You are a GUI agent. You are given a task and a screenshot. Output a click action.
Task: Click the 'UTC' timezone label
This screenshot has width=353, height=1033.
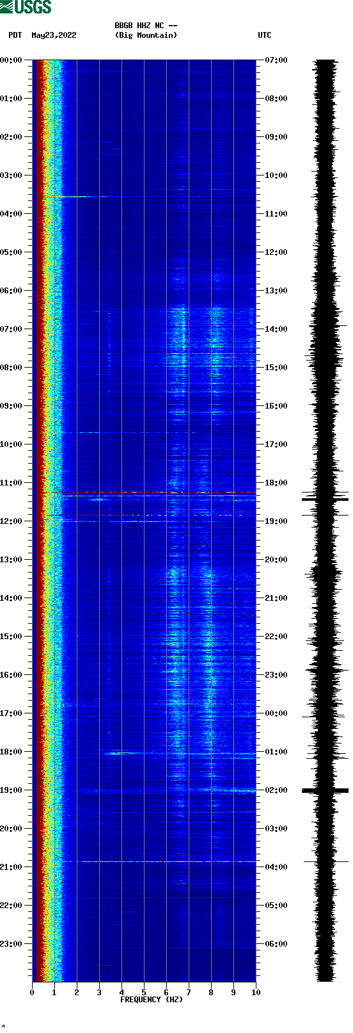pos(265,35)
